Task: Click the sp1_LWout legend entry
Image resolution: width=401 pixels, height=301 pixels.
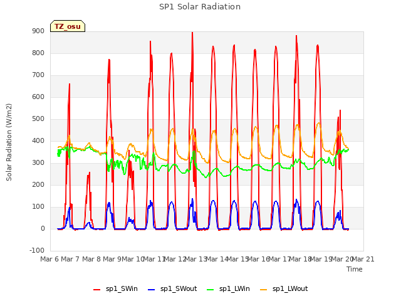Action: point(284,288)
